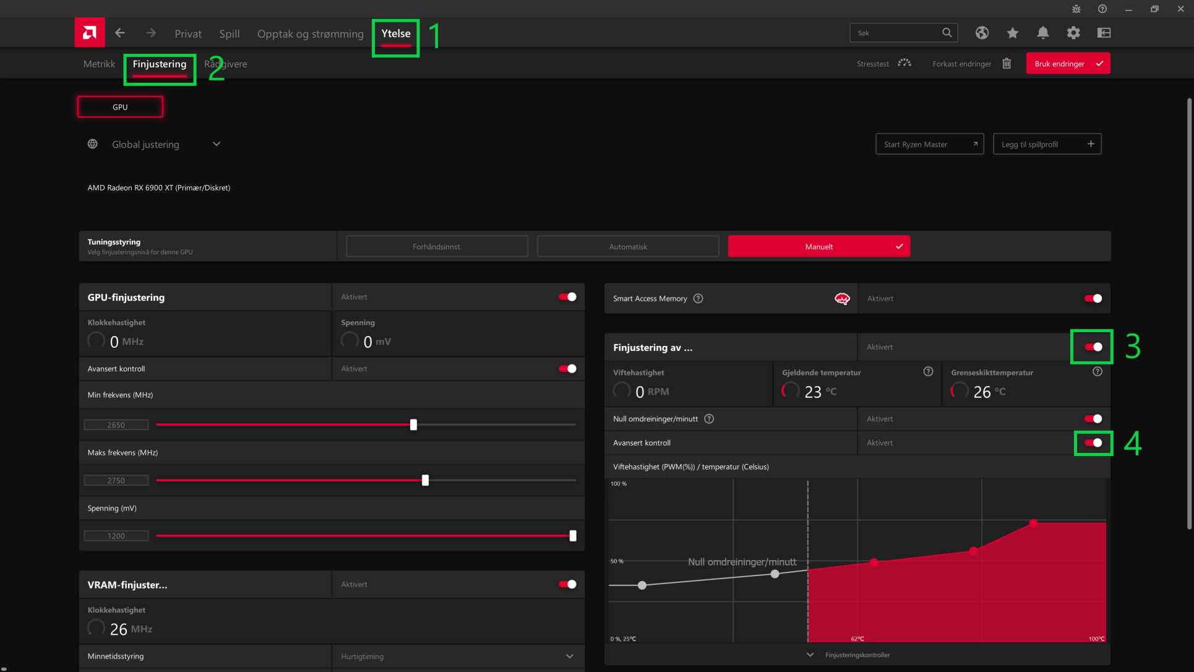1194x672 pixels.
Task: Toggle GPU-finjustering switch
Action: click(x=567, y=297)
